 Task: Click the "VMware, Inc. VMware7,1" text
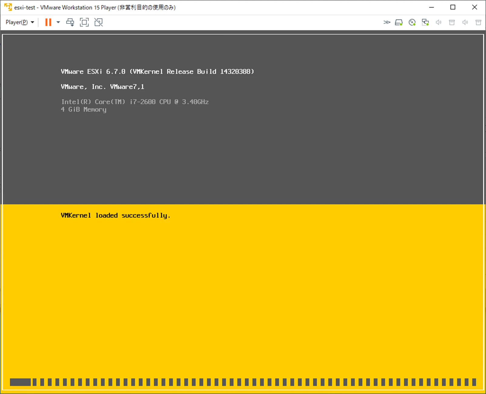(103, 87)
